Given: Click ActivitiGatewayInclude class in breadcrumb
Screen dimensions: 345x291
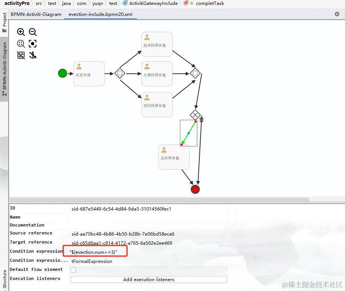Looking at the screenshot, I should 154,3.
